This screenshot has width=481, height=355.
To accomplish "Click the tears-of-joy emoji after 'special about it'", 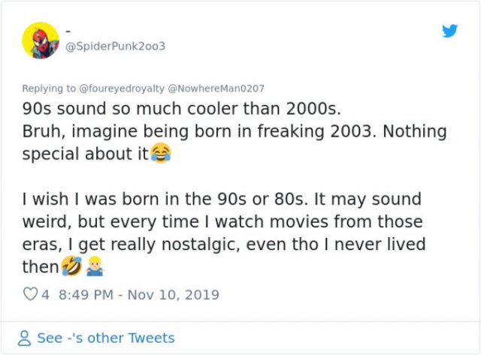I will (x=160, y=154).
